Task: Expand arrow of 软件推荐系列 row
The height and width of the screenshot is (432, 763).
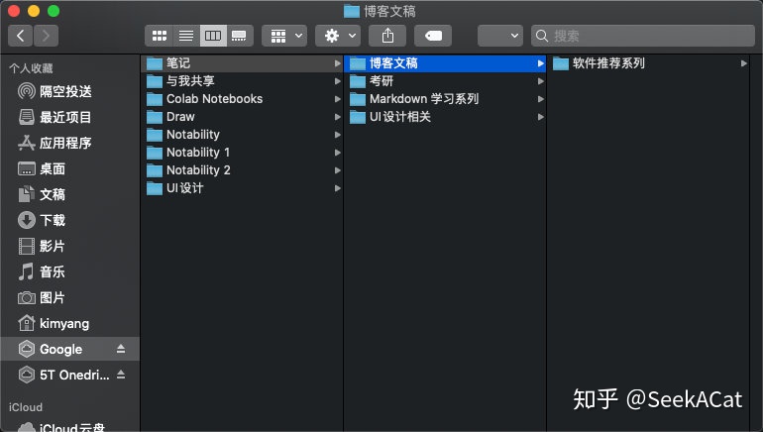Action: click(x=743, y=63)
